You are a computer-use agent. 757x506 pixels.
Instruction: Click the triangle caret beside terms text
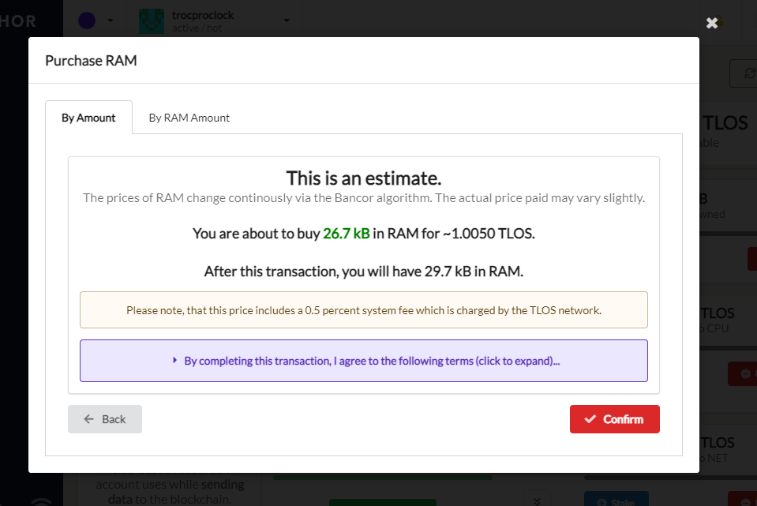point(174,360)
